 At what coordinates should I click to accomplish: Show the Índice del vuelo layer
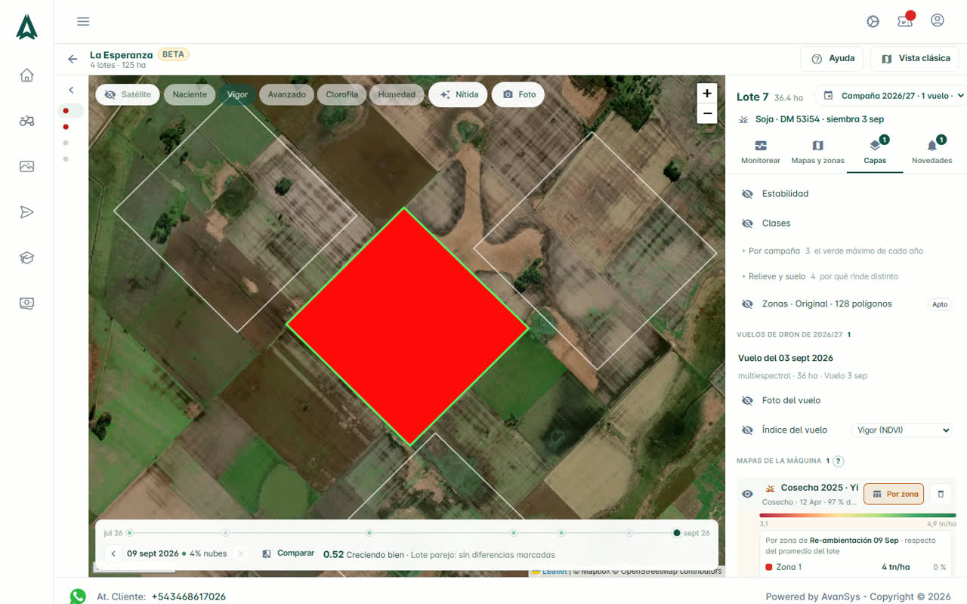point(747,430)
